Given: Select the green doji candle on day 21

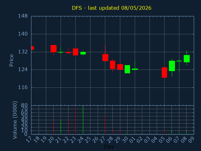Looking at the screenshot, I should [x=61, y=52].
